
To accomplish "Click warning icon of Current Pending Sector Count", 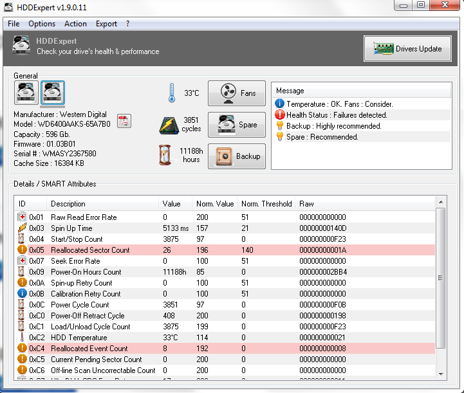I will 22,359.
